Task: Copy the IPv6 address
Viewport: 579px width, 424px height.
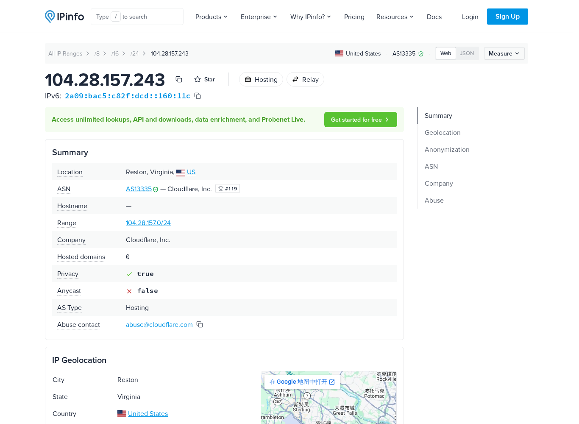Action: (198, 96)
